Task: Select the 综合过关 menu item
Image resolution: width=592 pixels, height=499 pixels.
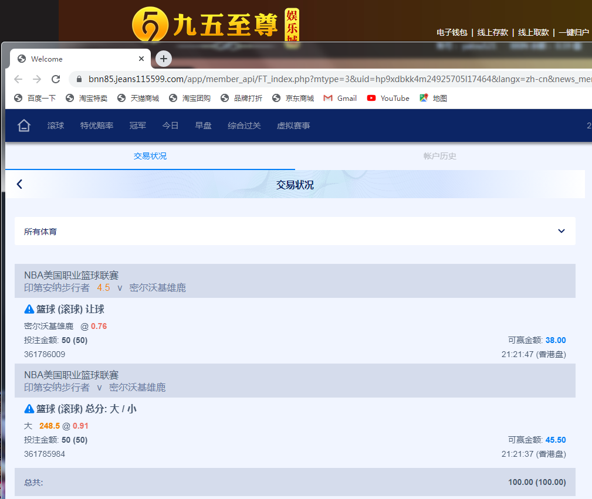Action: click(244, 125)
